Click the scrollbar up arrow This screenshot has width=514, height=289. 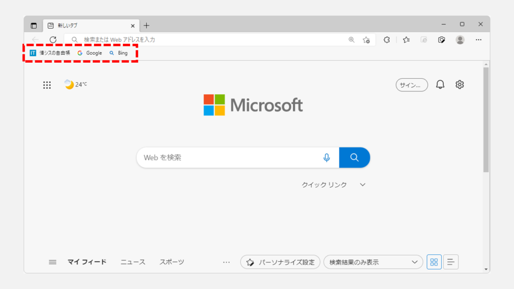click(486, 64)
